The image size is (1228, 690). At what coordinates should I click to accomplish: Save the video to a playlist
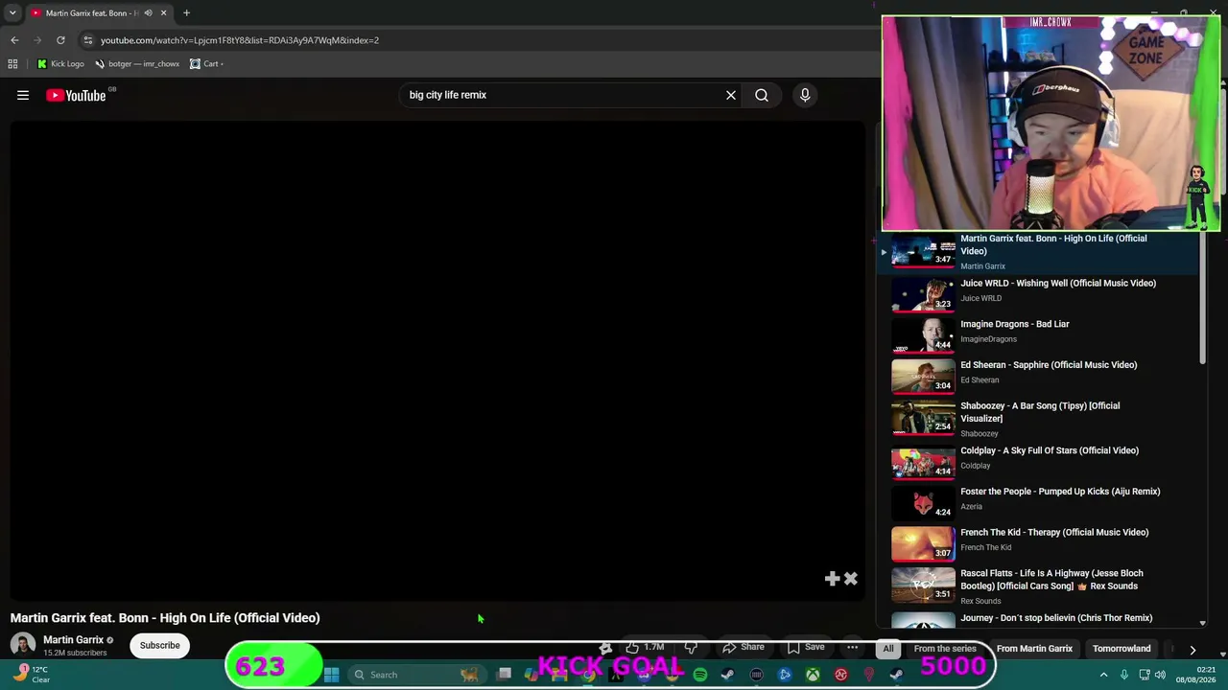(806, 647)
